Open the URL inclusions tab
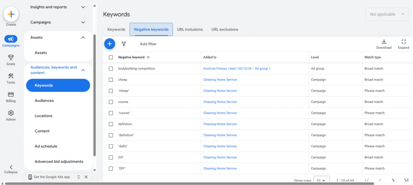This screenshot has height=185, width=413. pyautogui.click(x=190, y=29)
